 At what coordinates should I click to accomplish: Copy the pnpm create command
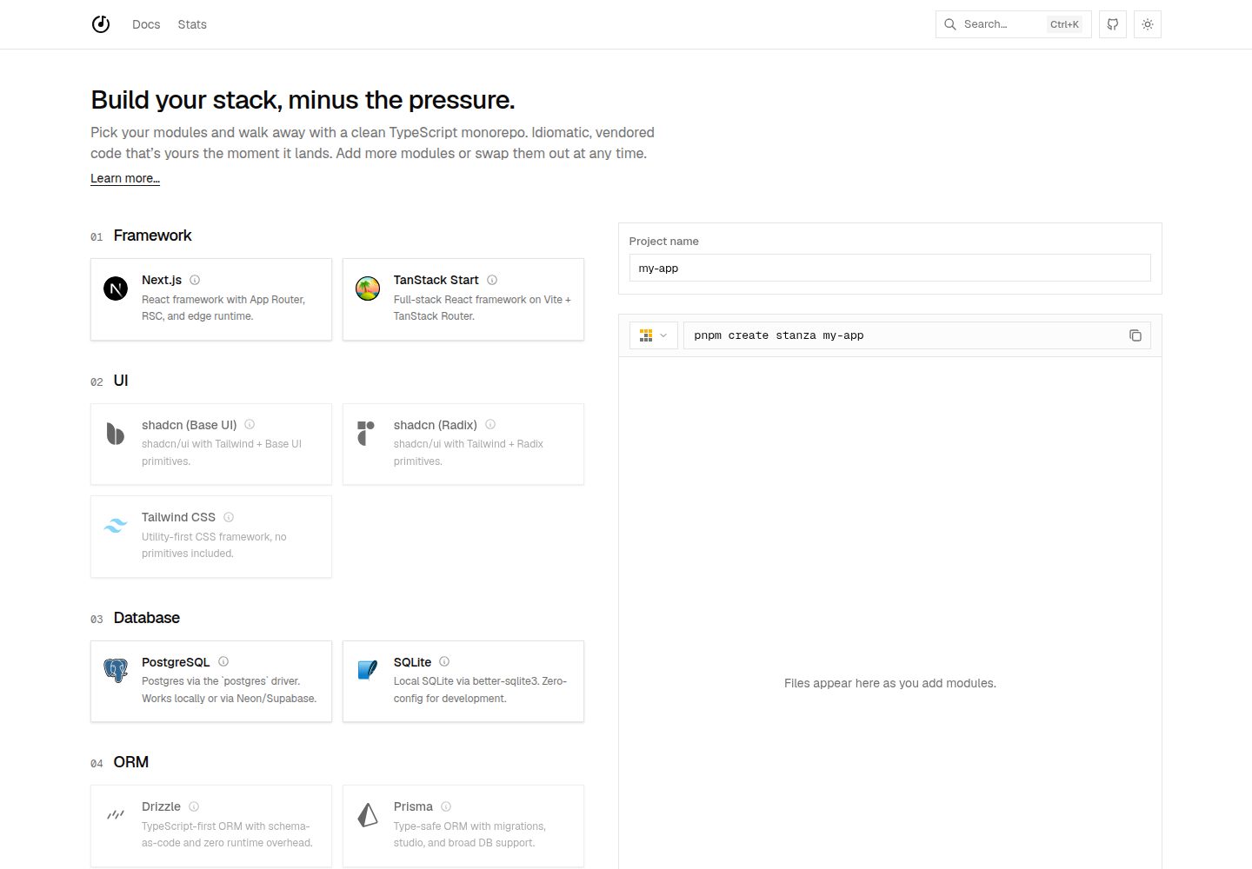1135,335
